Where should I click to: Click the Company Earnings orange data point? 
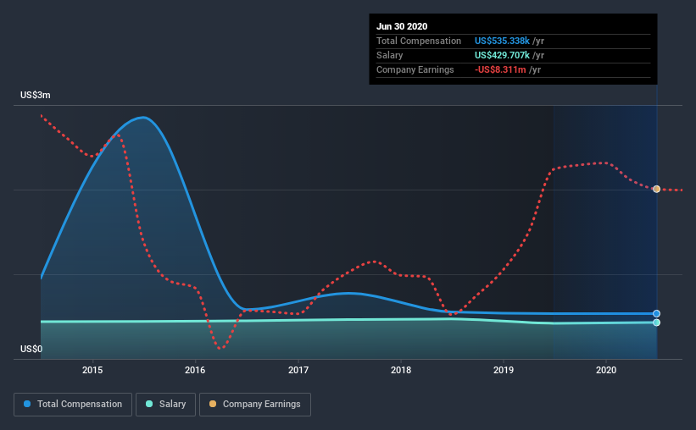click(x=656, y=189)
